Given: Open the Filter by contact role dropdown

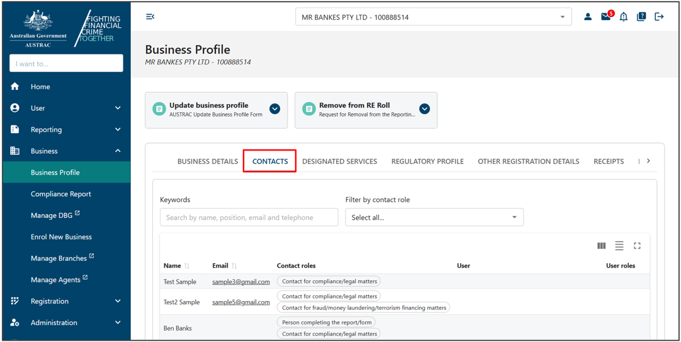Looking at the screenshot, I should (x=434, y=217).
